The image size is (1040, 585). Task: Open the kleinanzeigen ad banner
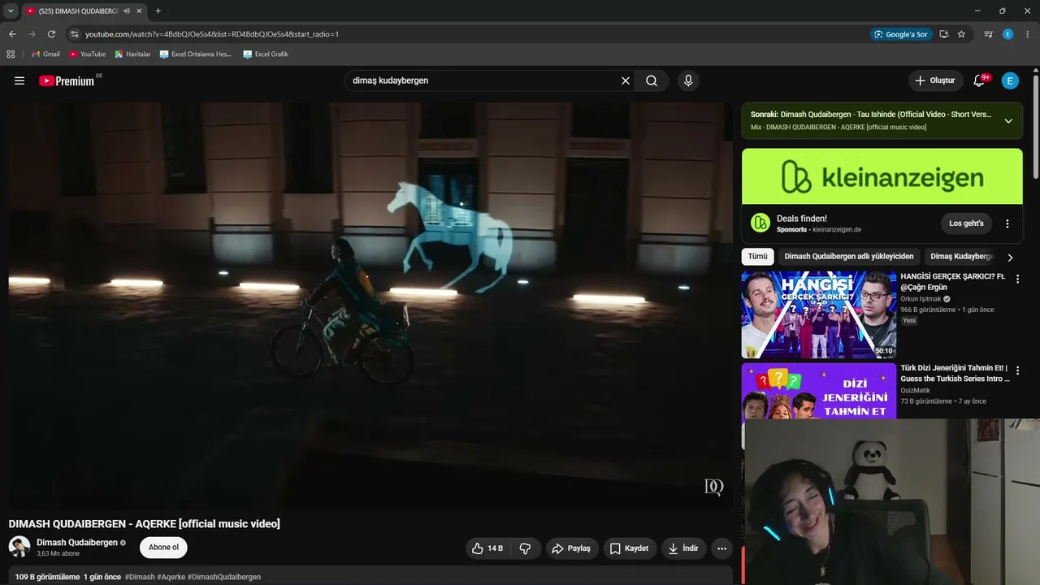882,176
